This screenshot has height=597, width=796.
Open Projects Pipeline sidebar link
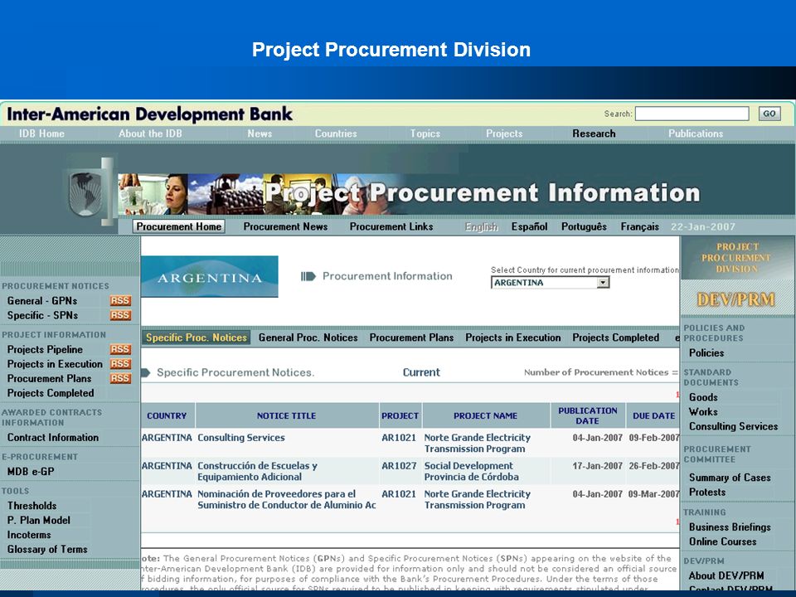pyautogui.click(x=45, y=349)
